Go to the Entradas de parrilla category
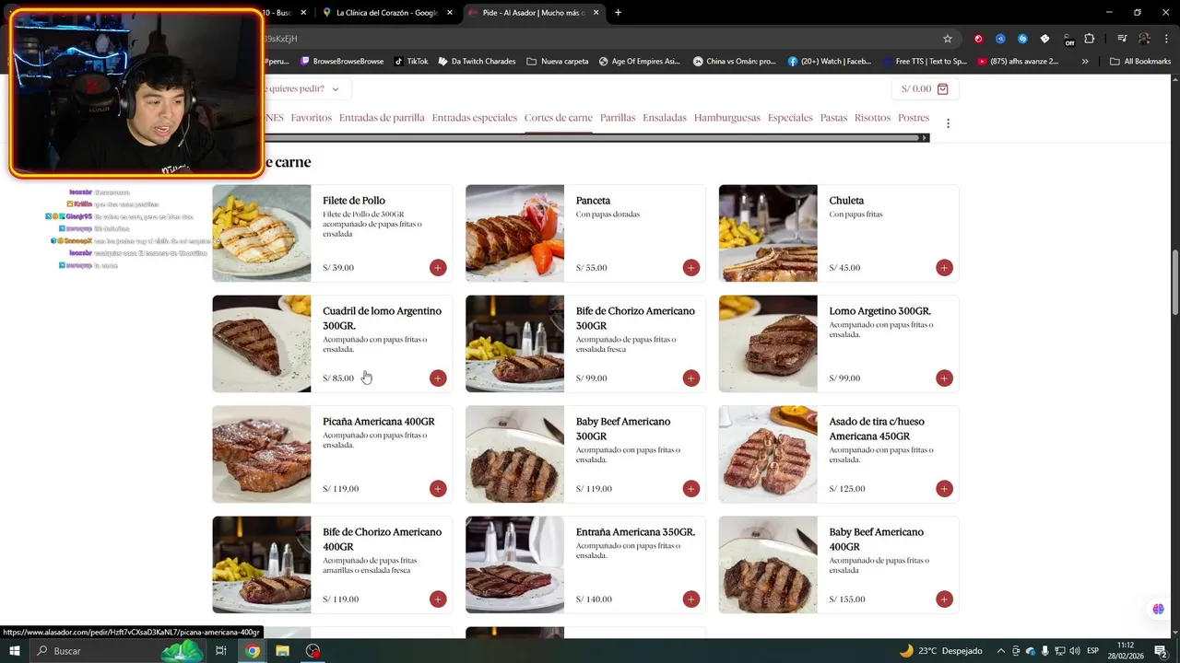Screen dimensions: 1180x663 [x=382, y=118]
